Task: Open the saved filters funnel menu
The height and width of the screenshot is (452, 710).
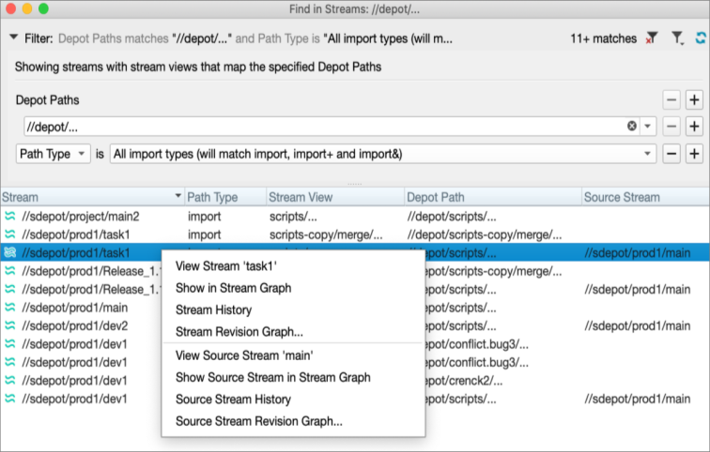Action: click(676, 38)
